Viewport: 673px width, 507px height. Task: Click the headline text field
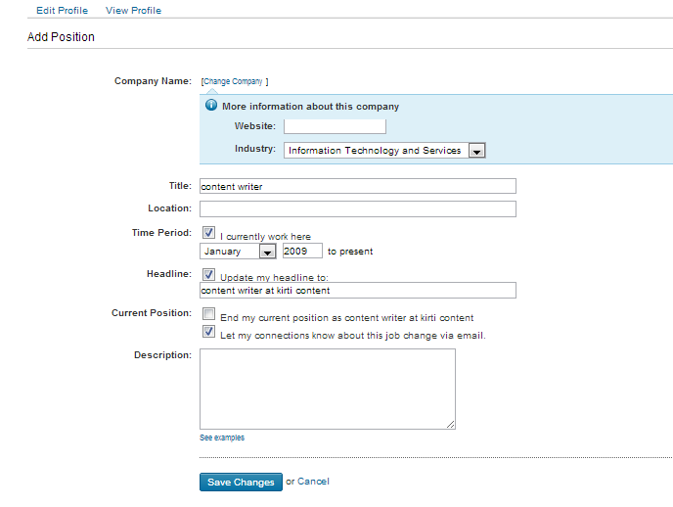[x=358, y=291]
